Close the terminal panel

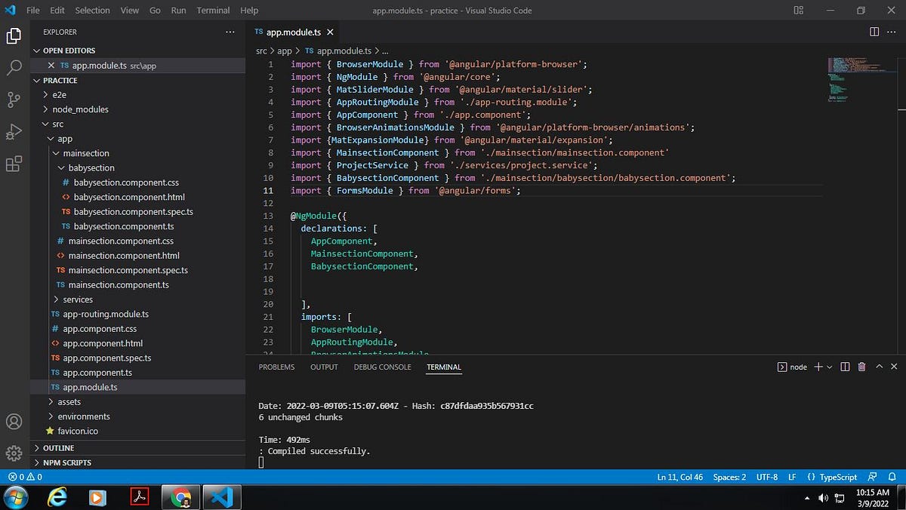click(895, 367)
